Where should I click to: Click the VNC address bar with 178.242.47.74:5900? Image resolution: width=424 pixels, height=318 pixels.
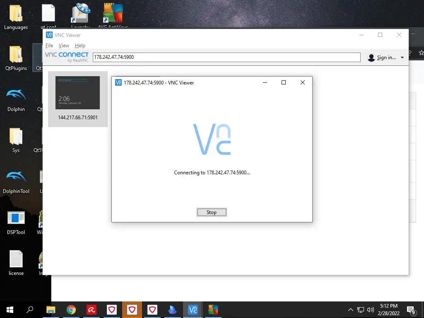pos(226,57)
